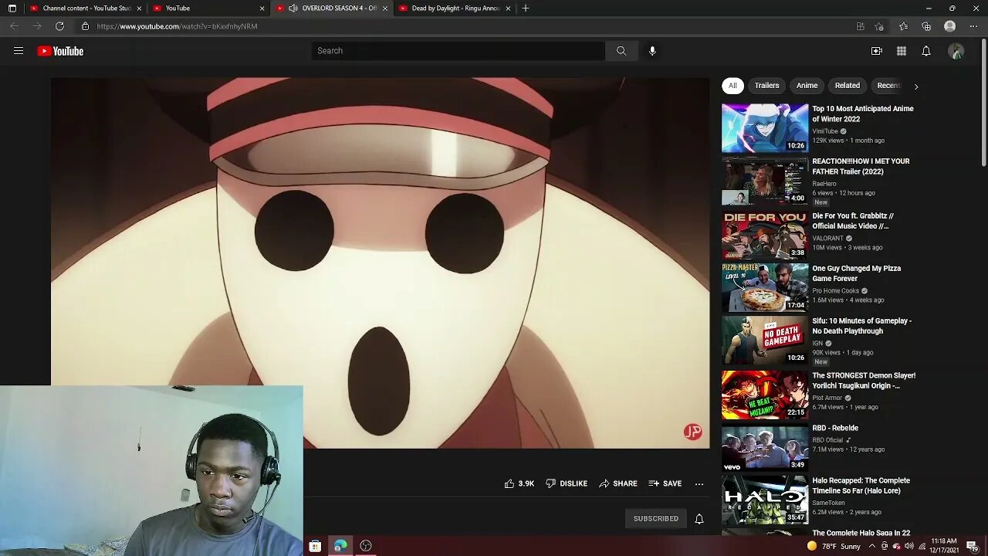
Task: Switch to the YouTube browser tab
Action: click(207, 8)
